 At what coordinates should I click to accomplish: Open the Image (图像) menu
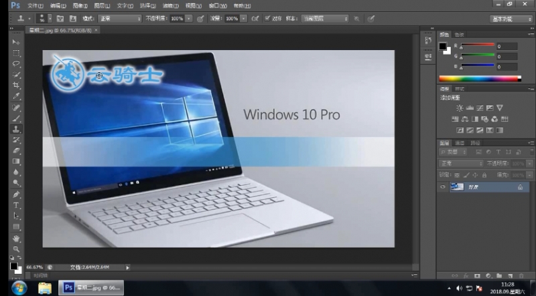[80, 6]
